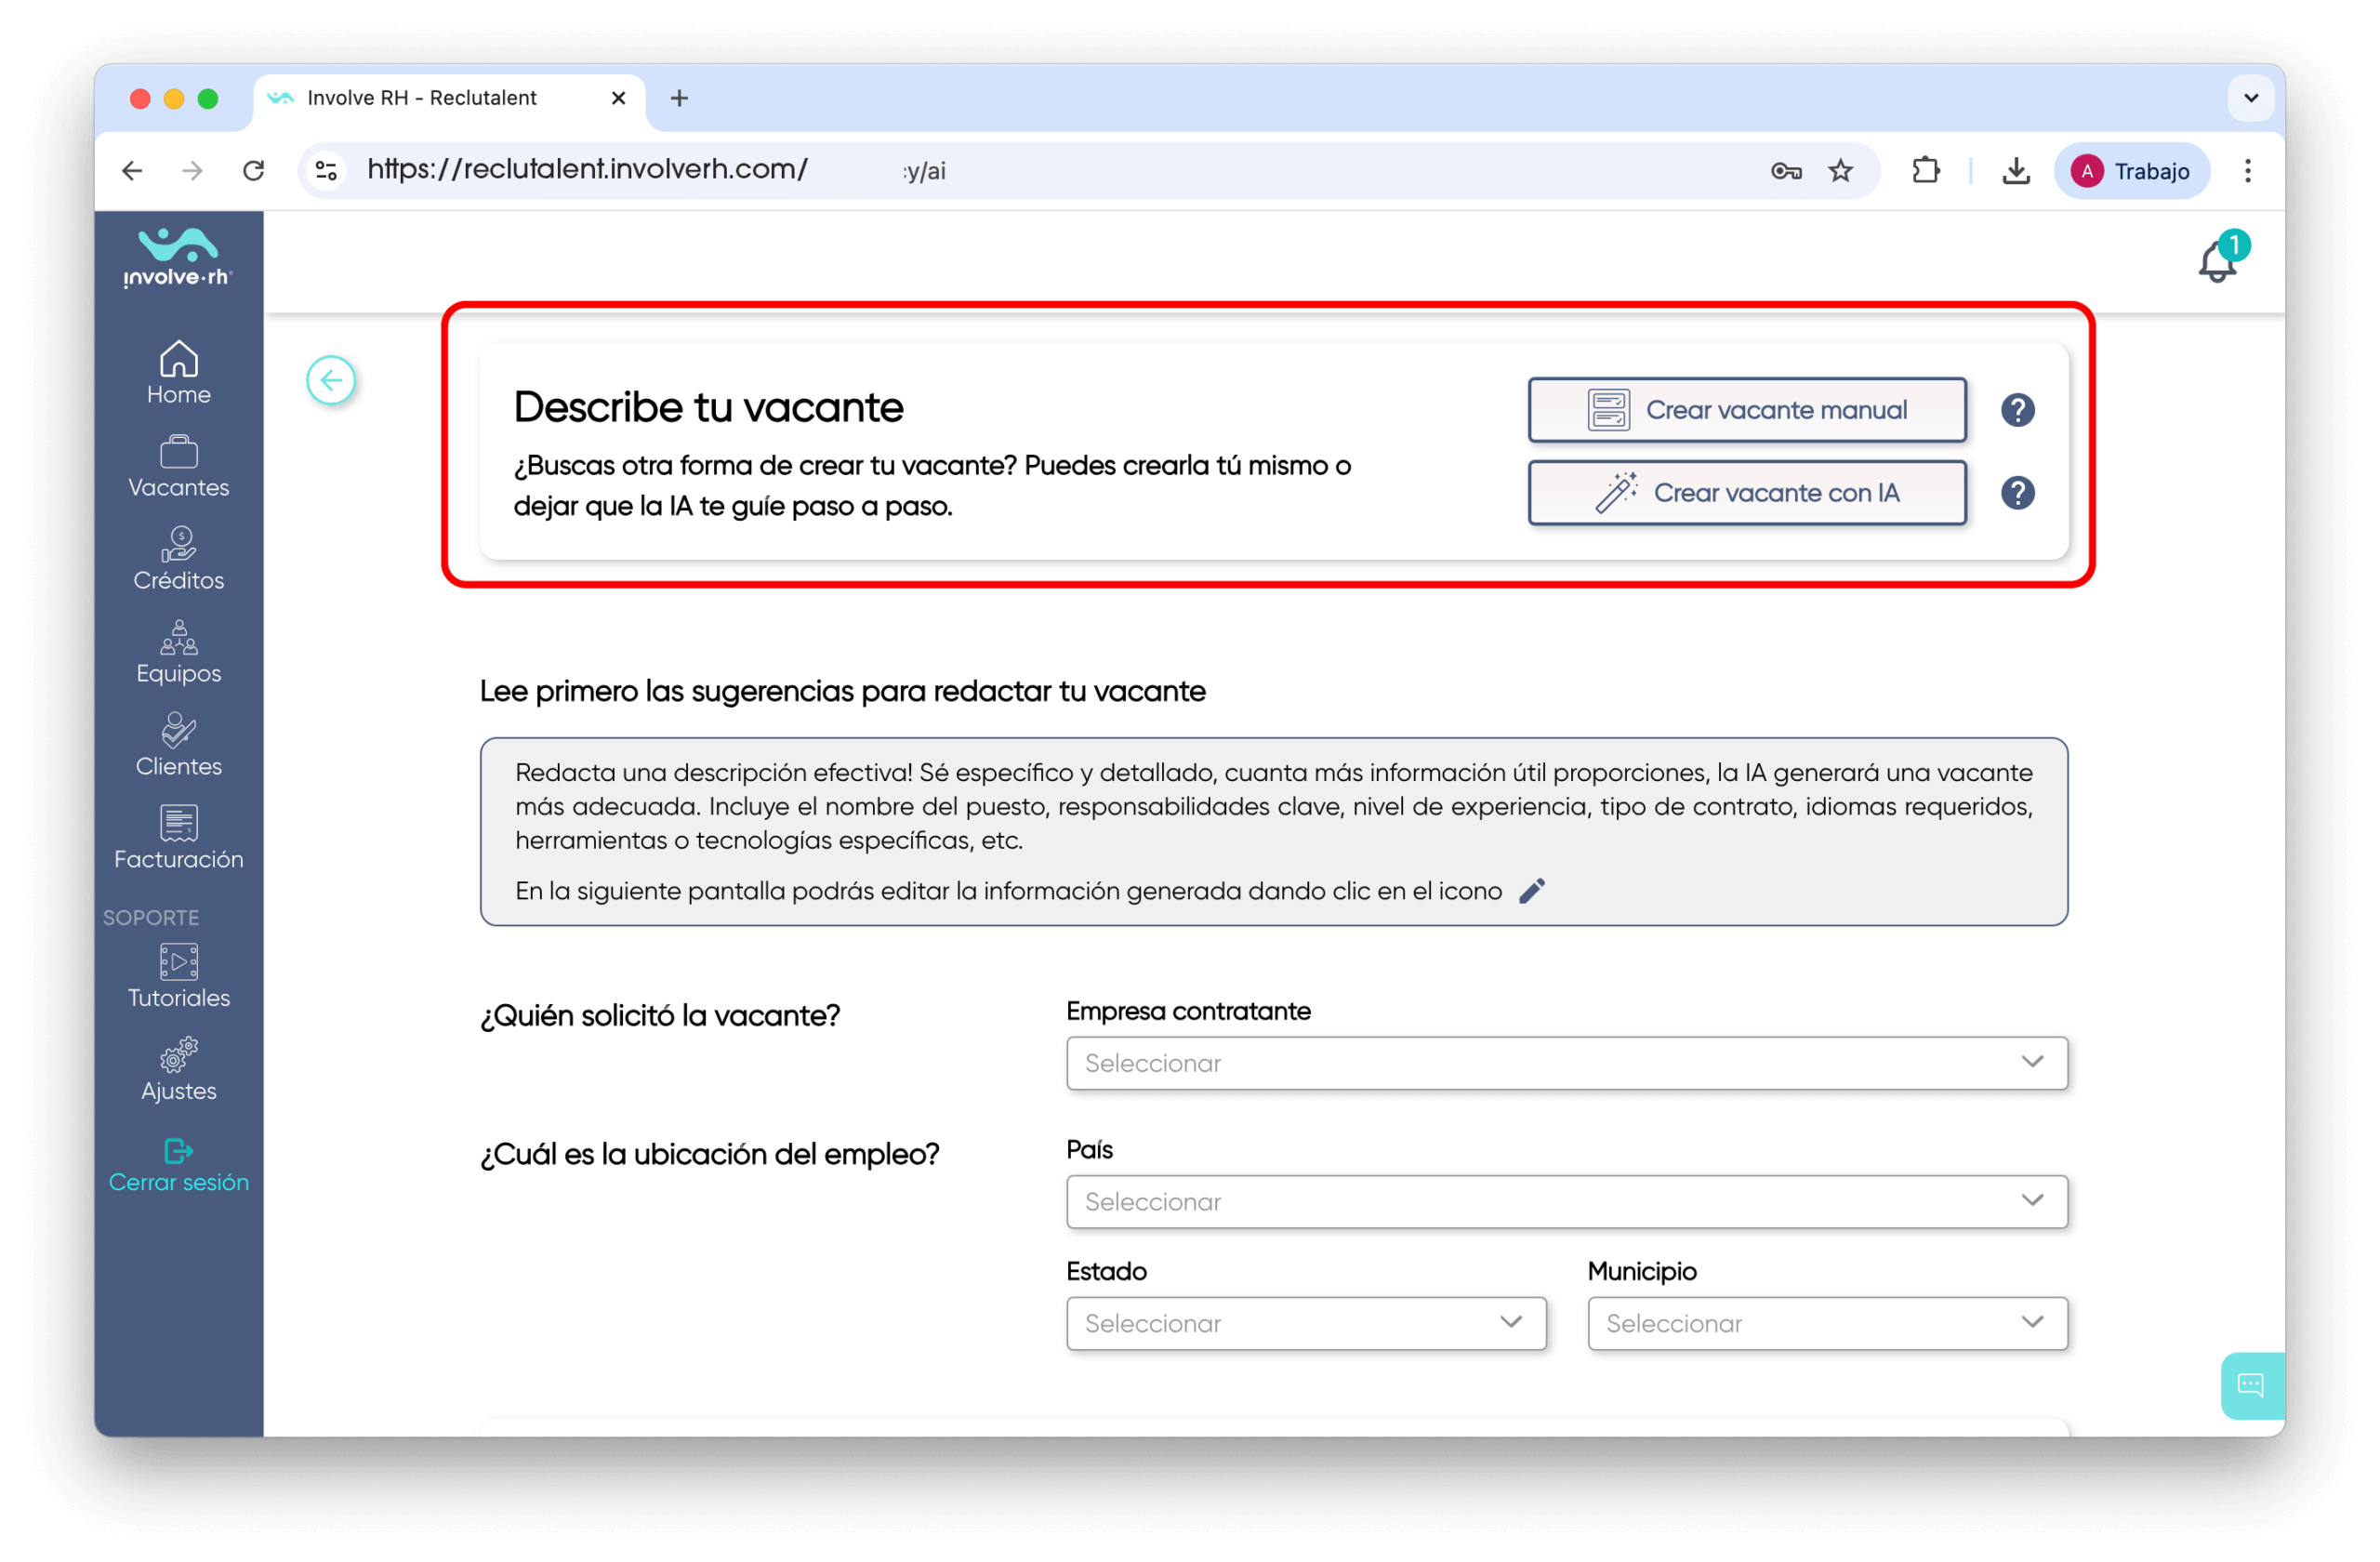Open Tutoriales in support section
The image size is (2380, 1562).
[x=179, y=977]
